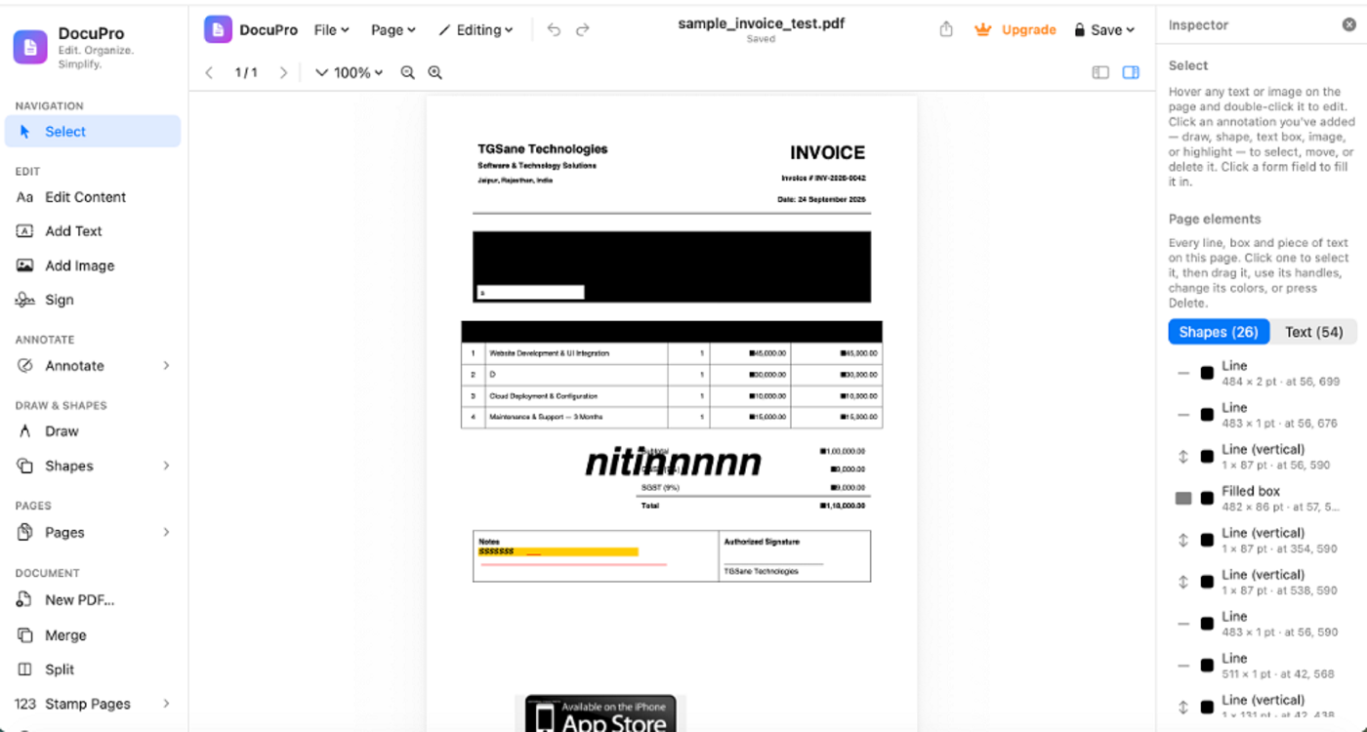Close the Inspector panel
The image size is (1367, 732).
pyautogui.click(x=1348, y=25)
